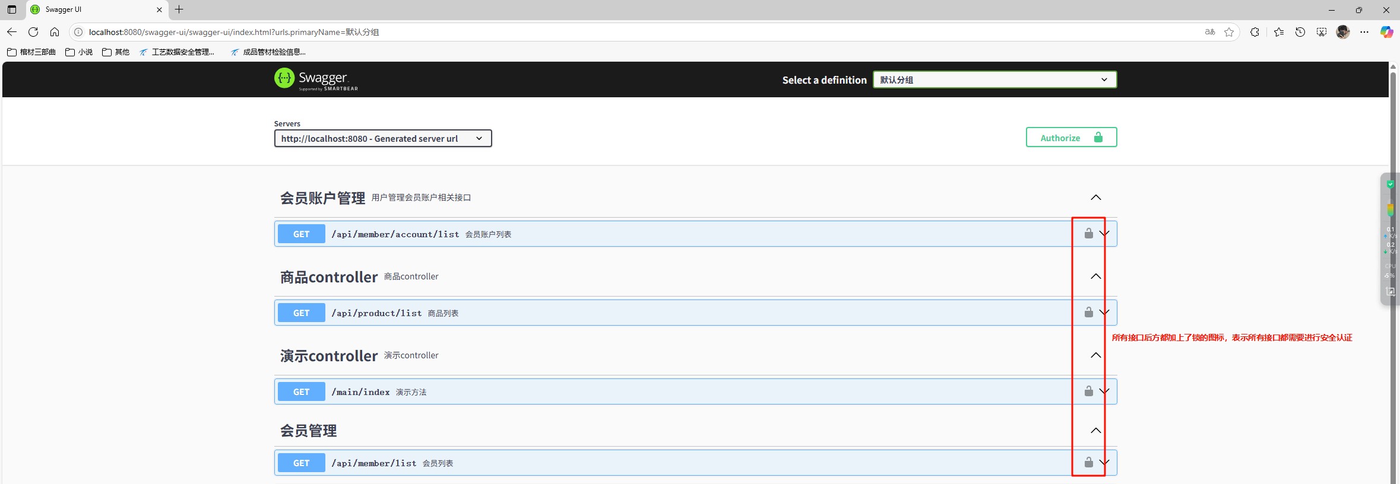Open the 工艺数据安全管理 bookmark
This screenshot has height=484, width=1400.
(x=177, y=52)
